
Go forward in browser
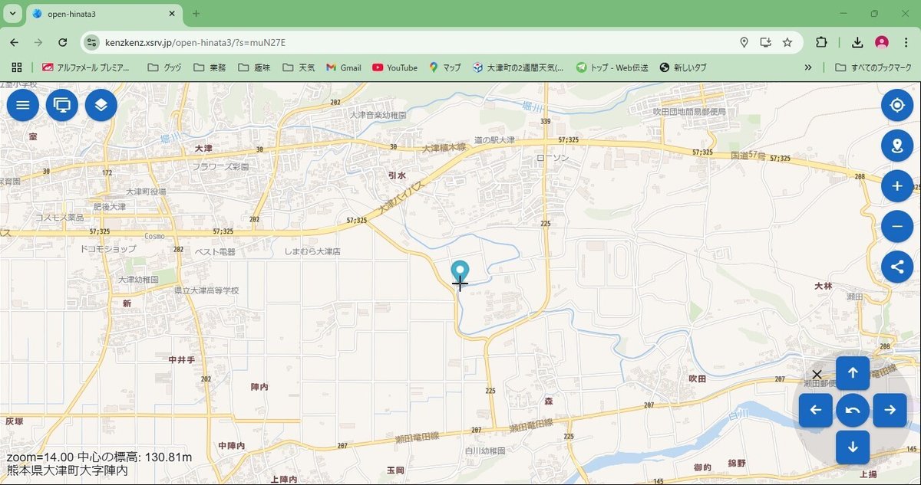[38, 42]
